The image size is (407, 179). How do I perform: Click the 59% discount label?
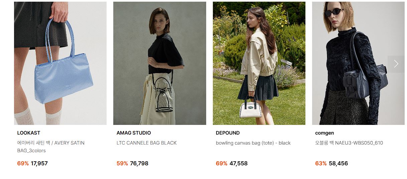click(x=122, y=164)
